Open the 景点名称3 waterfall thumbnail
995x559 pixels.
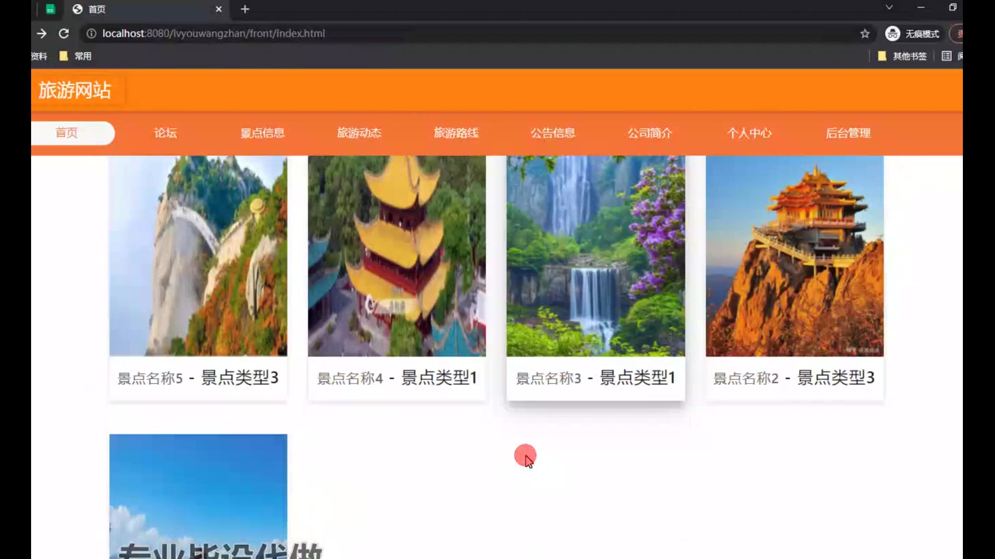pos(595,256)
